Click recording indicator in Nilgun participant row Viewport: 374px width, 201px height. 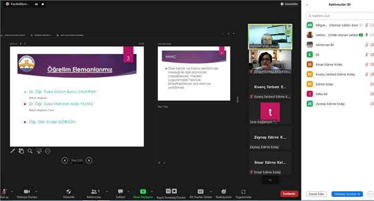pyautogui.click(x=361, y=25)
